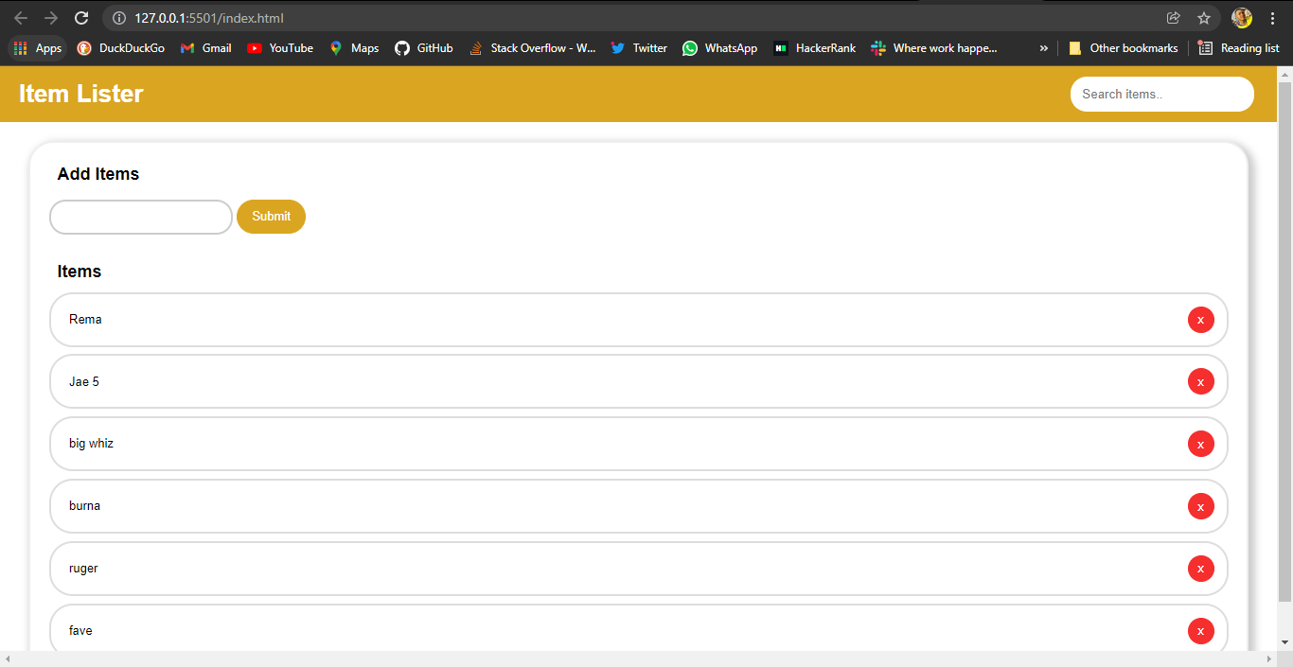
Task: Open the YouTube bookmark
Action: point(280,48)
